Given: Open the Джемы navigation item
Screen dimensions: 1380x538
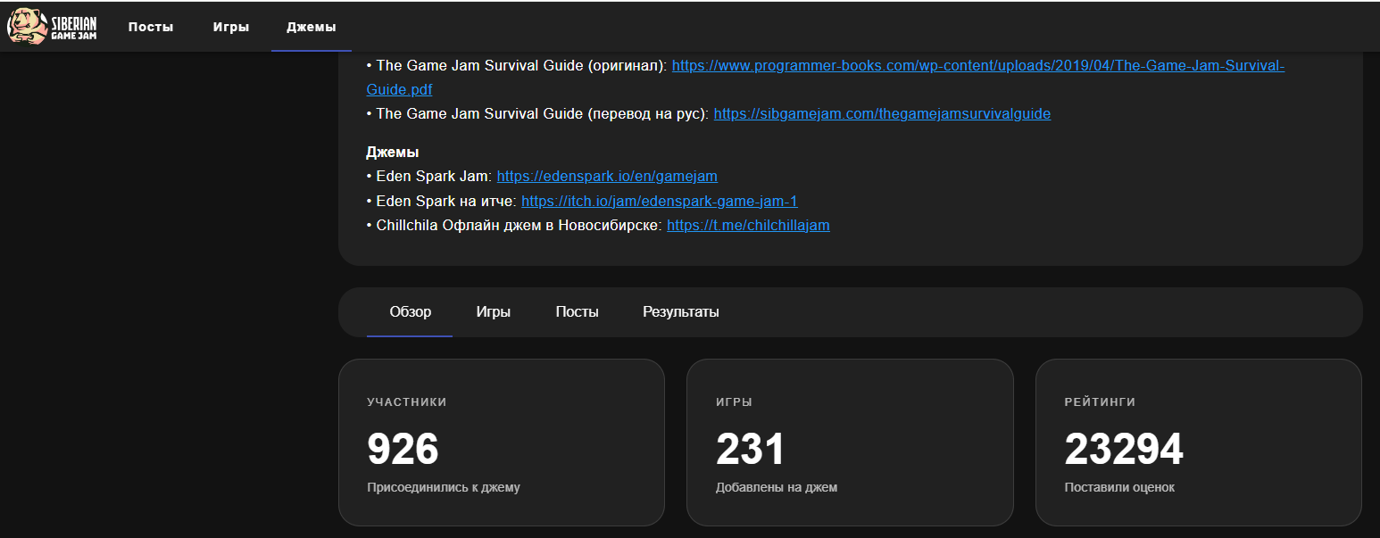Looking at the screenshot, I should click(312, 27).
